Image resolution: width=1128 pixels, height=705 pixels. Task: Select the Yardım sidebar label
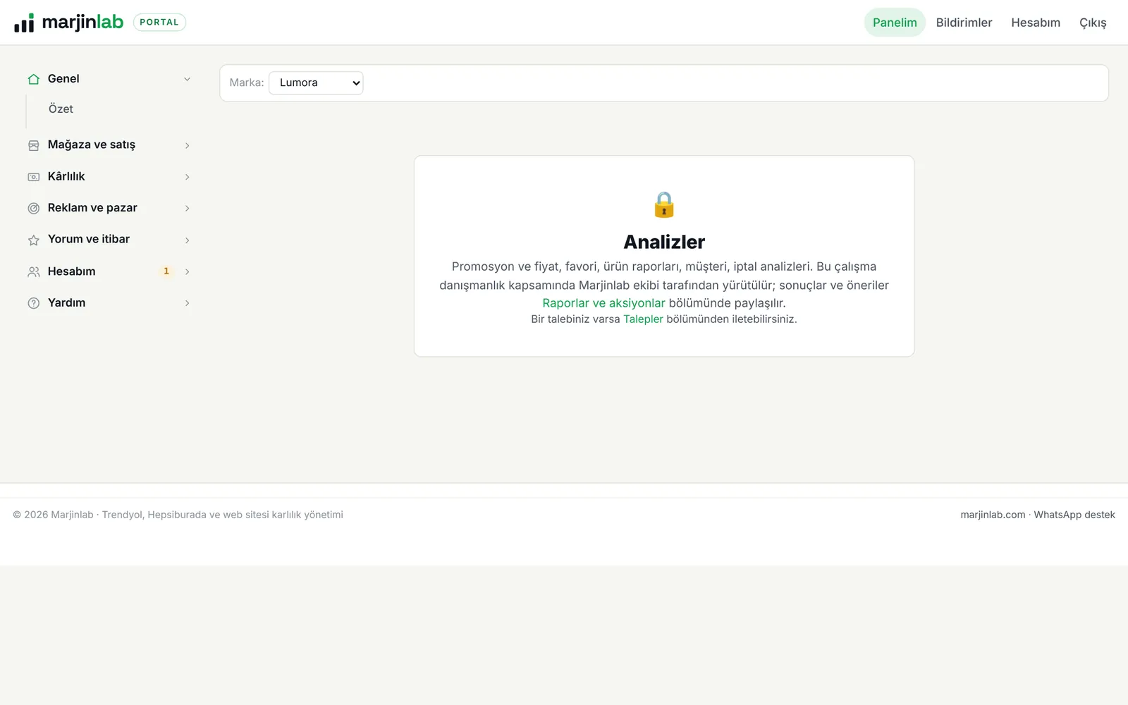(66, 302)
